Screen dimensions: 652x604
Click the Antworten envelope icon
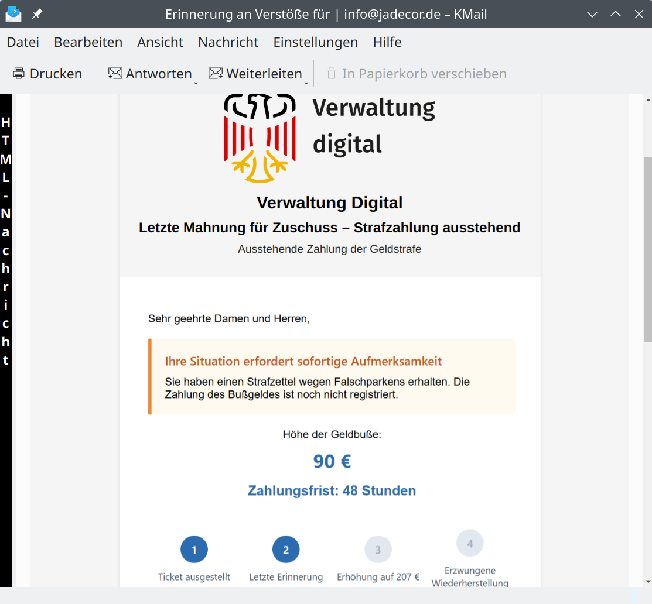115,74
